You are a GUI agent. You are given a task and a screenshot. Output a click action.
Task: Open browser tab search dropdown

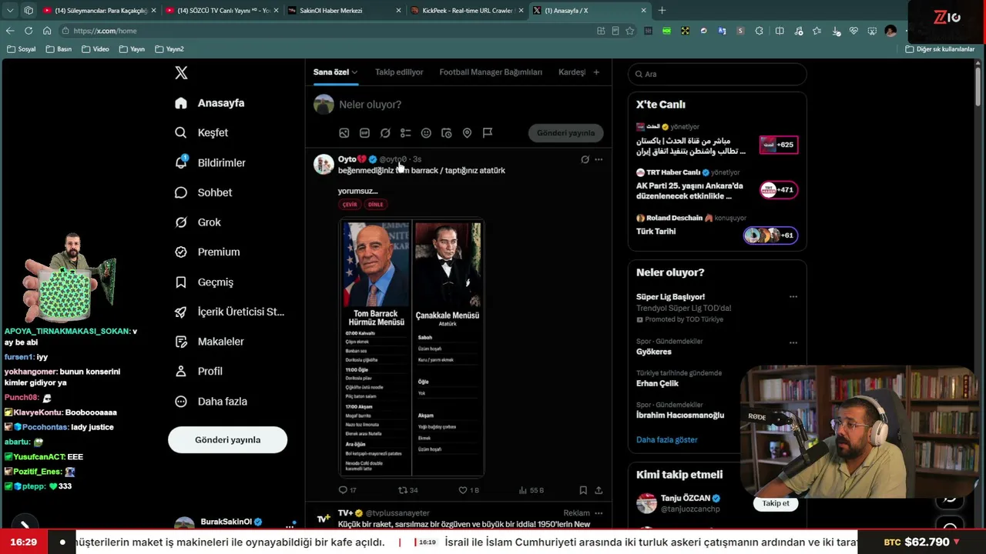10,11
